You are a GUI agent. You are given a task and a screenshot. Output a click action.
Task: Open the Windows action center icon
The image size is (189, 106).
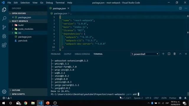(x=184, y=103)
